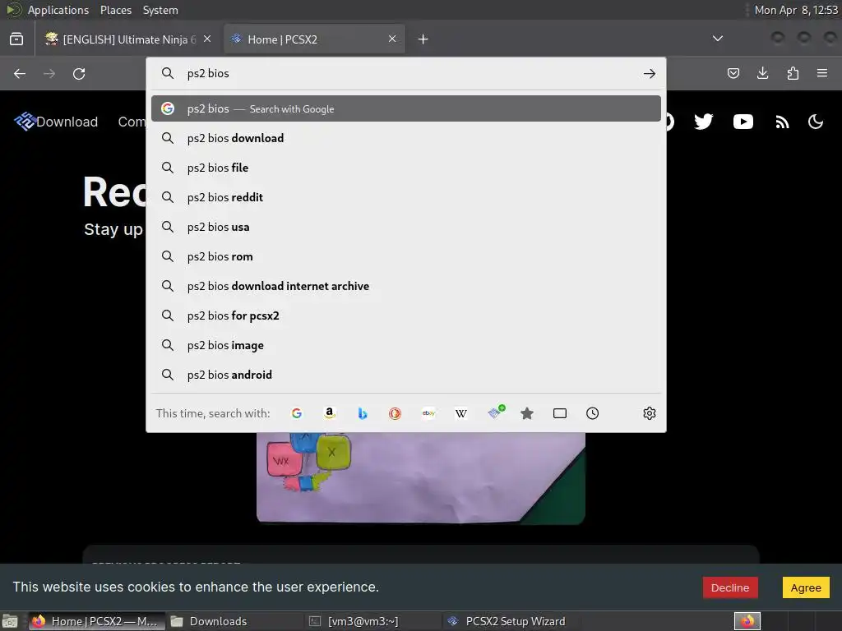842x631 pixels.
Task: Click the PCSX2 logo
Action: [x=24, y=122]
